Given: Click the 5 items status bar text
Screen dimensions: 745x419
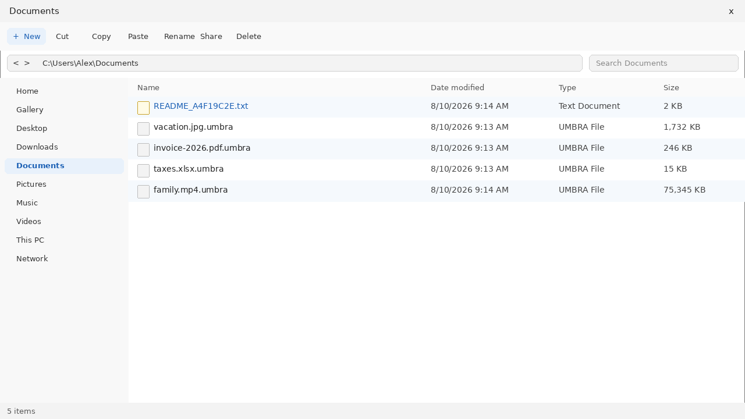Looking at the screenshot, I should pos(21,411).
